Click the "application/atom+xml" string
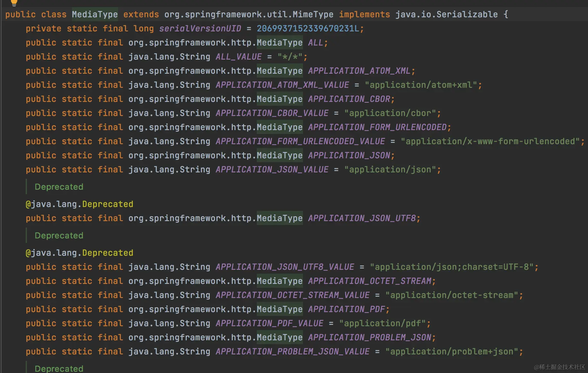Image resolution: width=588 pixels, height=373 pixels. point(421,85)
